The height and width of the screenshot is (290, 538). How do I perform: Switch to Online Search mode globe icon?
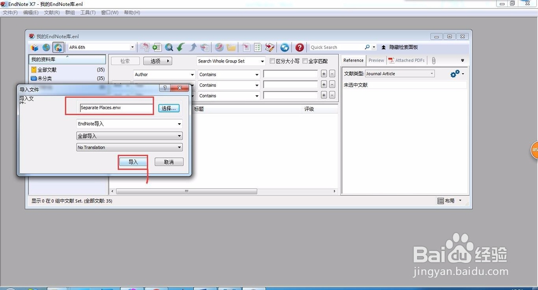(46, 47)
